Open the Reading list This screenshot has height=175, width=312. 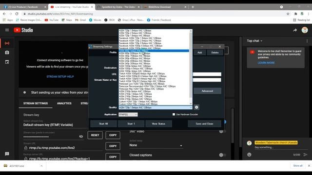(x=301, y=20)
